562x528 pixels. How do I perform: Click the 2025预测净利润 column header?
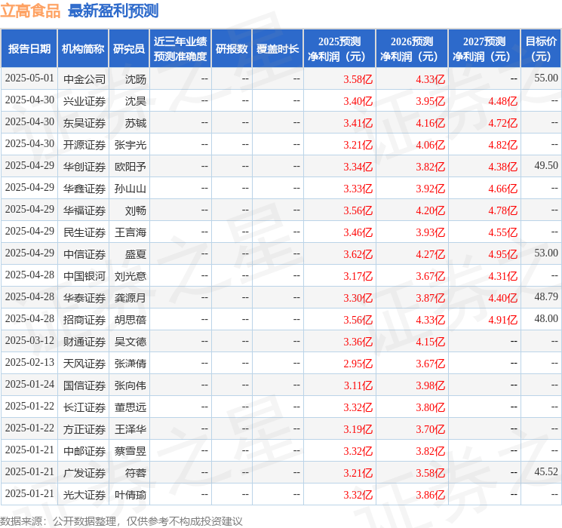339,49
